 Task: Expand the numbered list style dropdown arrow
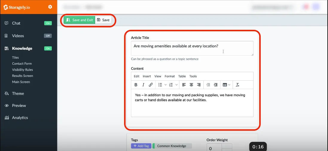(x=176, y=85)
